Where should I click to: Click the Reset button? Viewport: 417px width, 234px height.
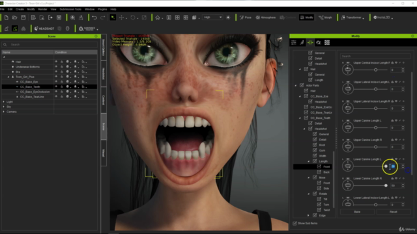coord(393,212)
